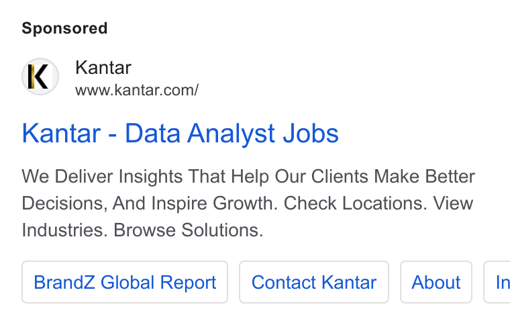Click the circular favicon beside Kantar name

(40, 77)
